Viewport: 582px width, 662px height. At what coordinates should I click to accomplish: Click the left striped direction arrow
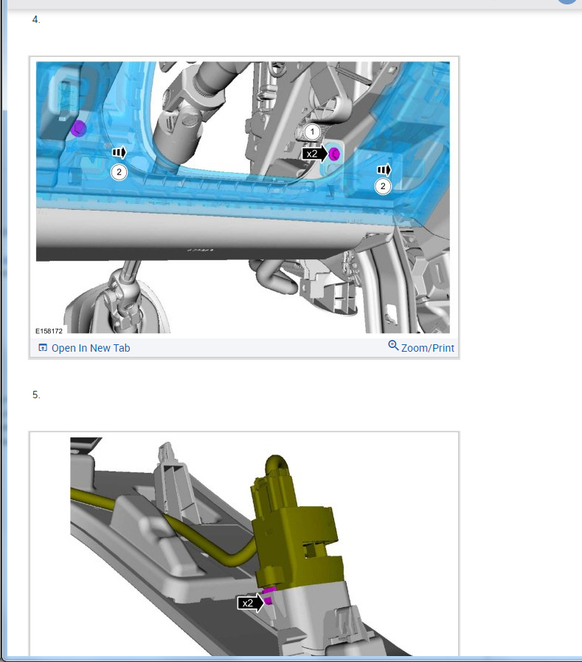(x=119, y=152)
